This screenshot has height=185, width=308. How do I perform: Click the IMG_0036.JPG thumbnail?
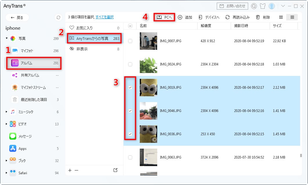148,134
